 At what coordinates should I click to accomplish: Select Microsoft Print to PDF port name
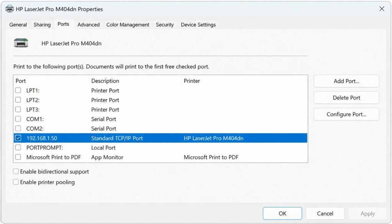point(54,157)
